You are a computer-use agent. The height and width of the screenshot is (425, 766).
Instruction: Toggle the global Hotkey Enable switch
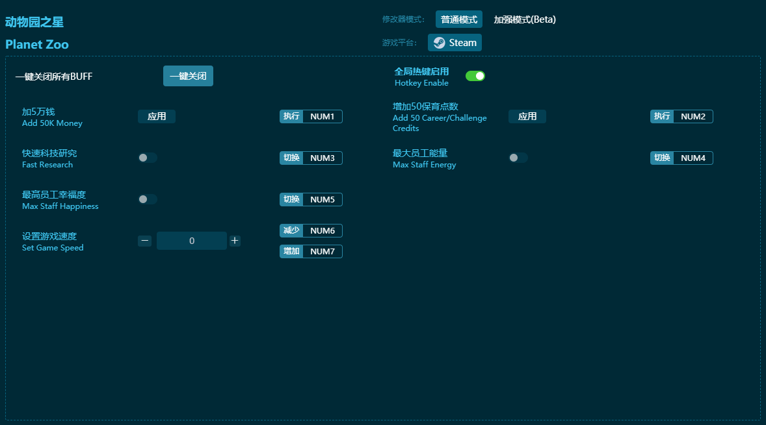tap(475, 76)
